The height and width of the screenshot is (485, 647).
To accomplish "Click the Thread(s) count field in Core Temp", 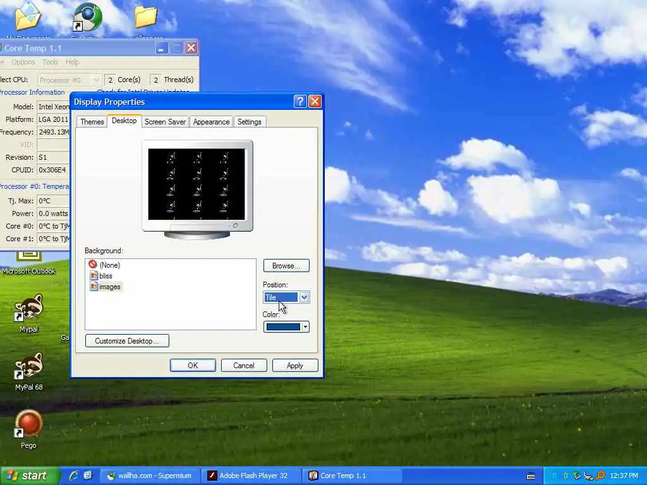I will point(155,80).
